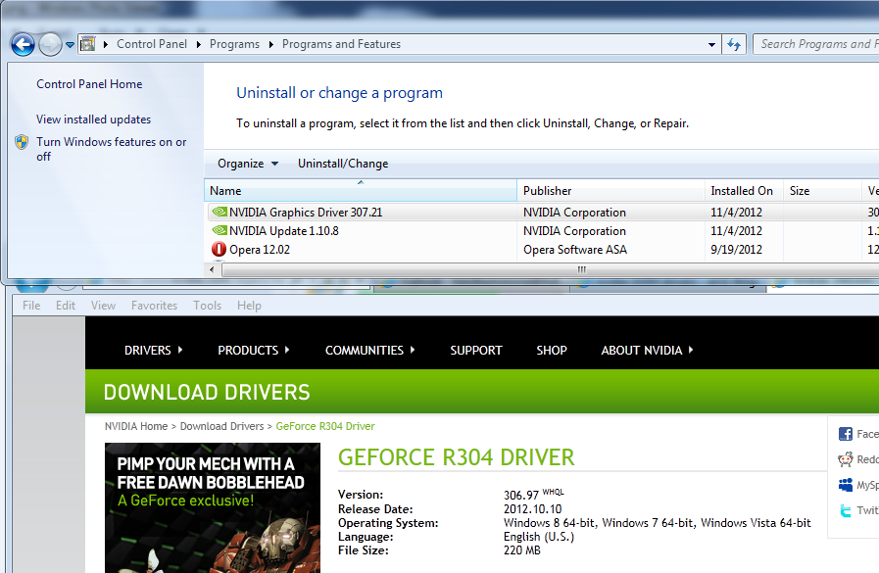This screenshot has height=573, width=879.
Task: Click the Search Programs and Features box
Action: pyautogui.click(x=816, y=44)
